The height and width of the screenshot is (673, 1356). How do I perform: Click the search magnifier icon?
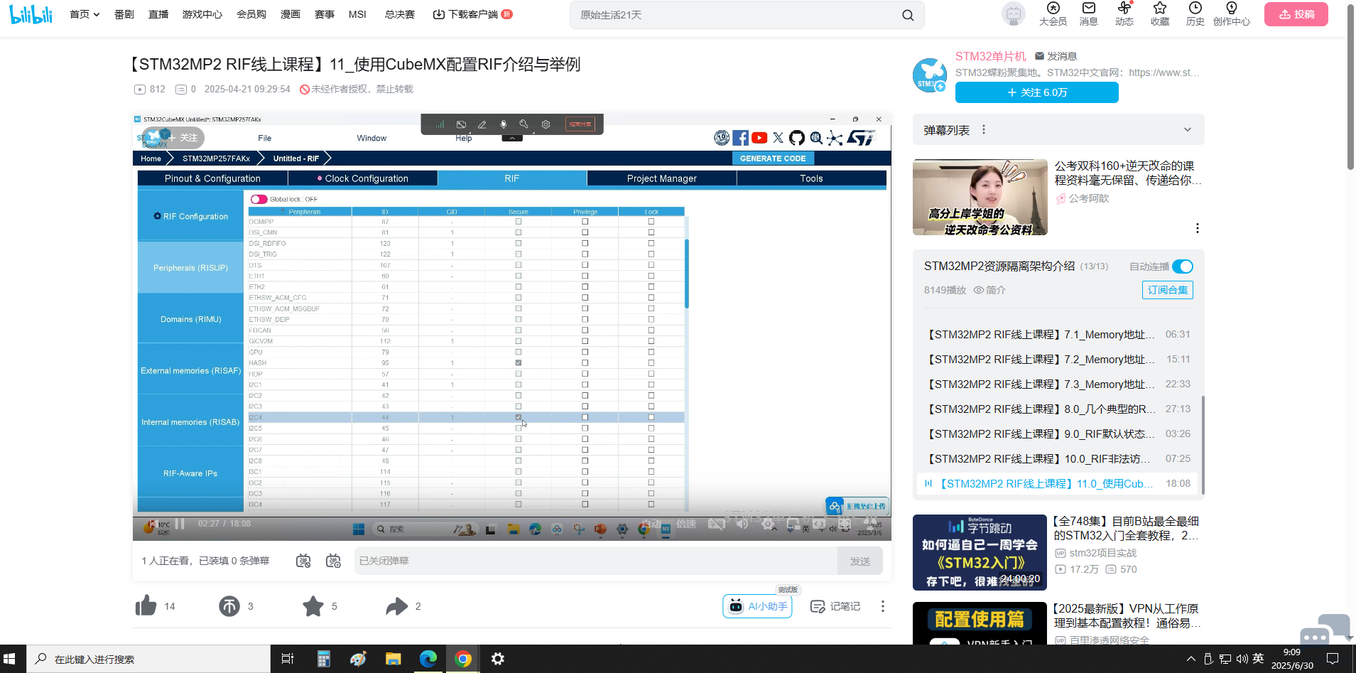908,15
